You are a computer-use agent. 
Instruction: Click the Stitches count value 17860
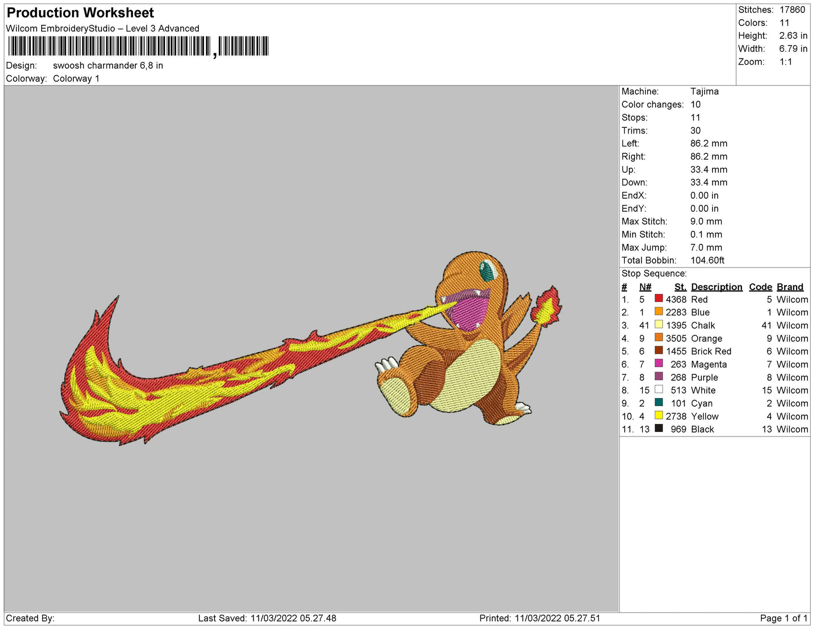click(792, 10)
